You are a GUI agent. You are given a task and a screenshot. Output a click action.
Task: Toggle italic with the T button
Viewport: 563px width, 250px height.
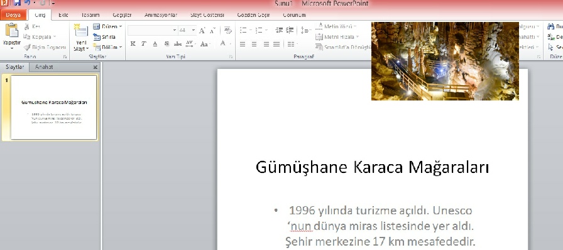tap(144, 44)
